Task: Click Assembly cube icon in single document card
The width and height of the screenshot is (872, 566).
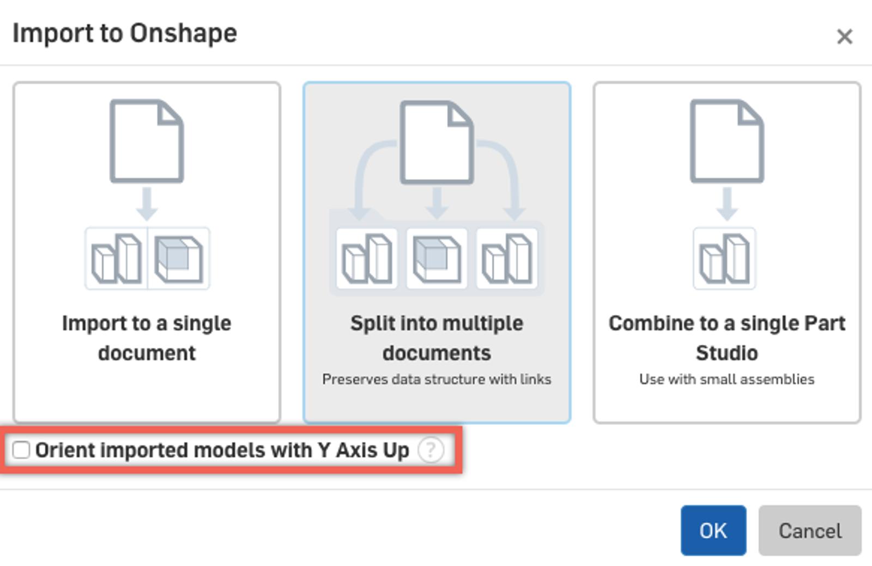Action: click(x=179, y=259)
